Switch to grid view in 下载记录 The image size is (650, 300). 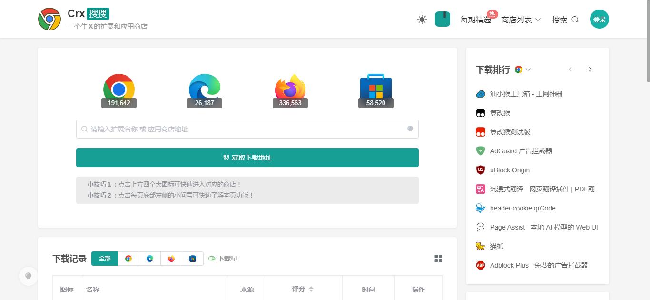pyautogui.click(x=438, y=259)
